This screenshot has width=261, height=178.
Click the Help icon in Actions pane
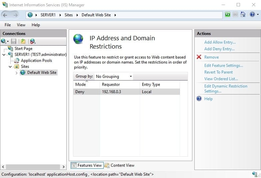(199, 98)
